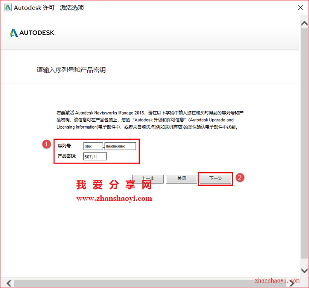The width and height of the screenshot is (309, 288).
Task: Click the text Licensing Information
Action: pos(77,127)
